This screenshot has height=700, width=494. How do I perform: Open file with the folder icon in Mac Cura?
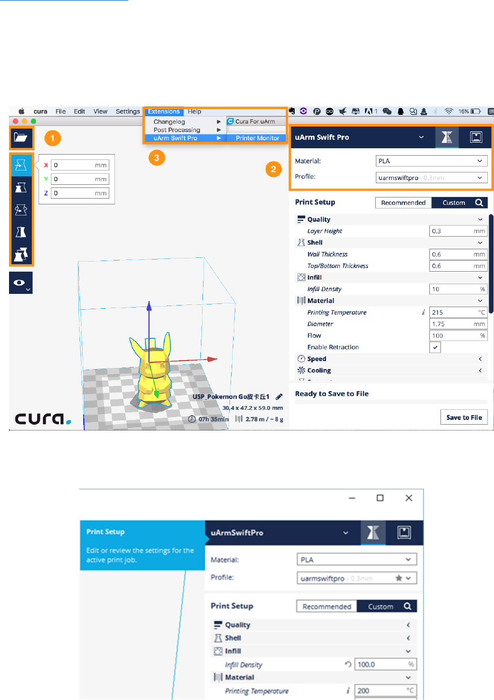[x=21, y=138]
